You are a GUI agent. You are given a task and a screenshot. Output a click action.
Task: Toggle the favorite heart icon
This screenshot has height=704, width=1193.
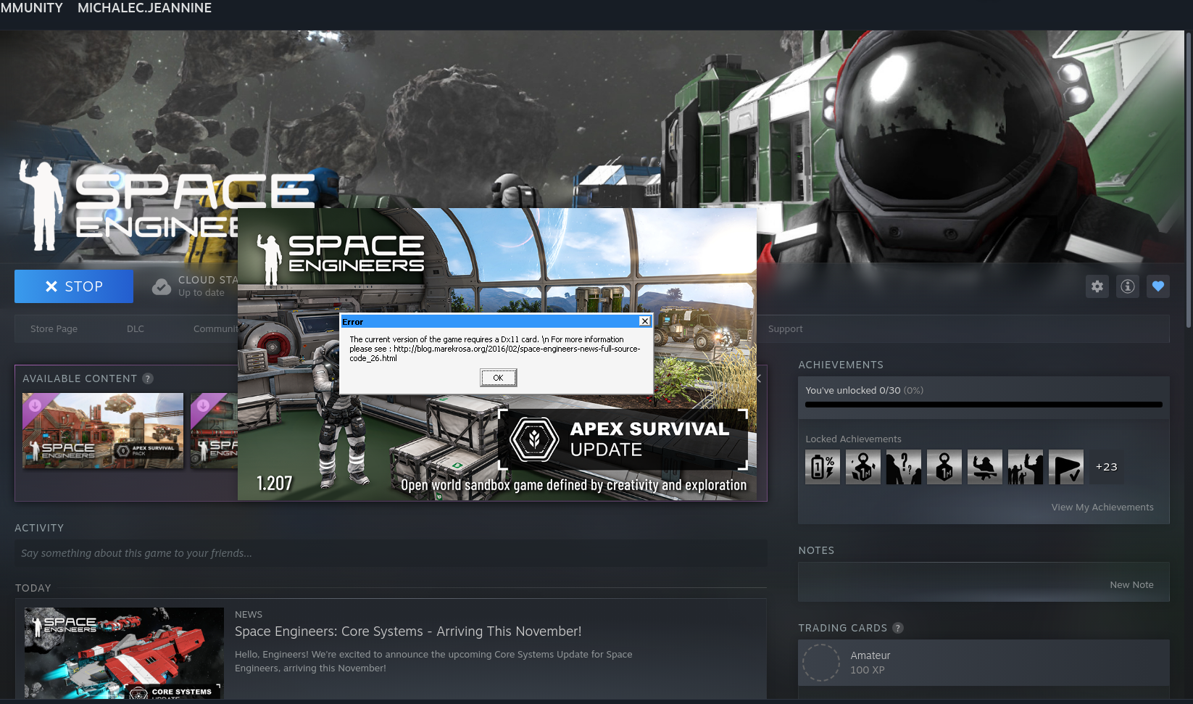(x=1157, y=286)
